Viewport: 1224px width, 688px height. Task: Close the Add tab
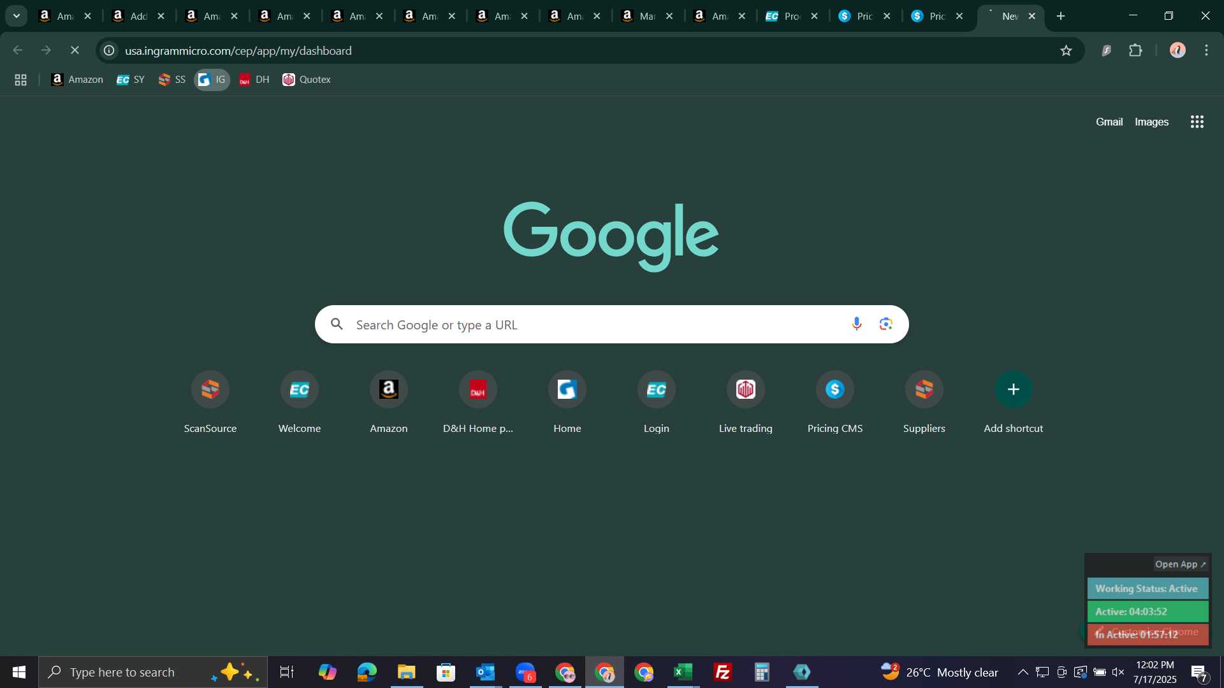(x=161, y=16)
